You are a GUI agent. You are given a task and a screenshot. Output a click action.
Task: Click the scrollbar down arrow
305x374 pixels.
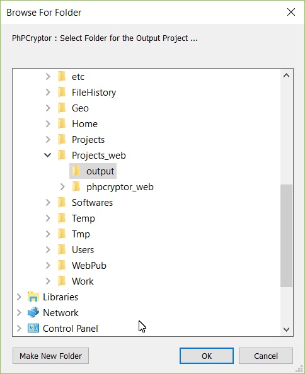(286, 329)
